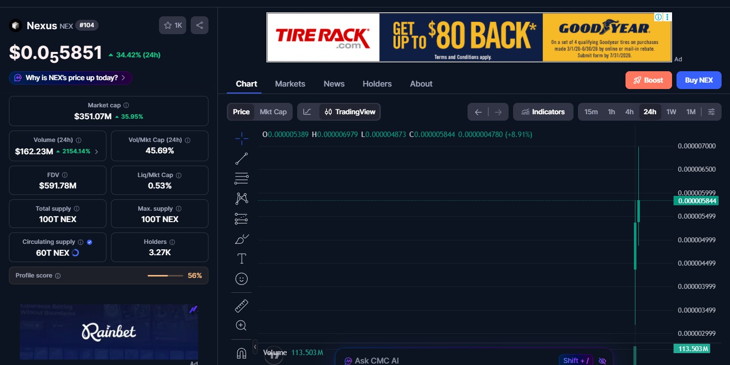Switch to TradingView chart mode
The image size is (730, 365).
pyautogui.click(x=350, y=112)
